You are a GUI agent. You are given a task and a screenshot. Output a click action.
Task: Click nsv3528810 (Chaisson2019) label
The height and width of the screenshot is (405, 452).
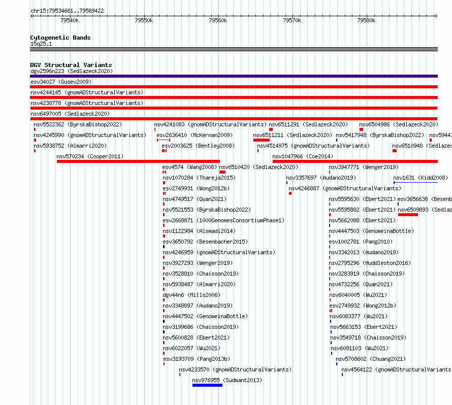point(201,274)
